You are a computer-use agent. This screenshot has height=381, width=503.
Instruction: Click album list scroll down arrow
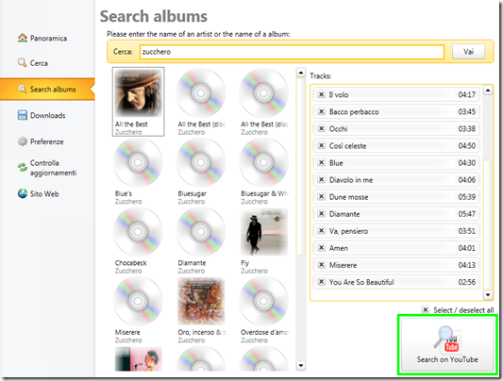[301, 365]
